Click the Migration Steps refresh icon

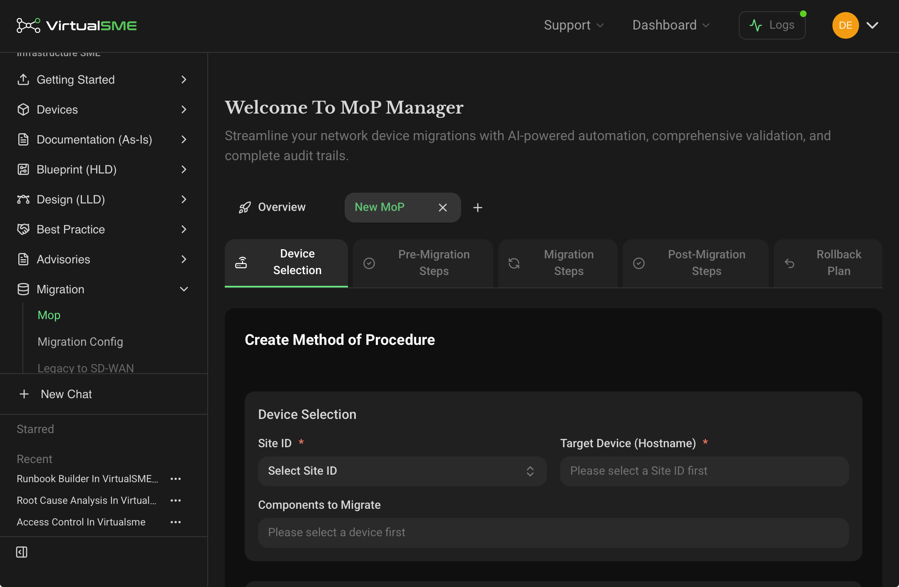(514, 263)
